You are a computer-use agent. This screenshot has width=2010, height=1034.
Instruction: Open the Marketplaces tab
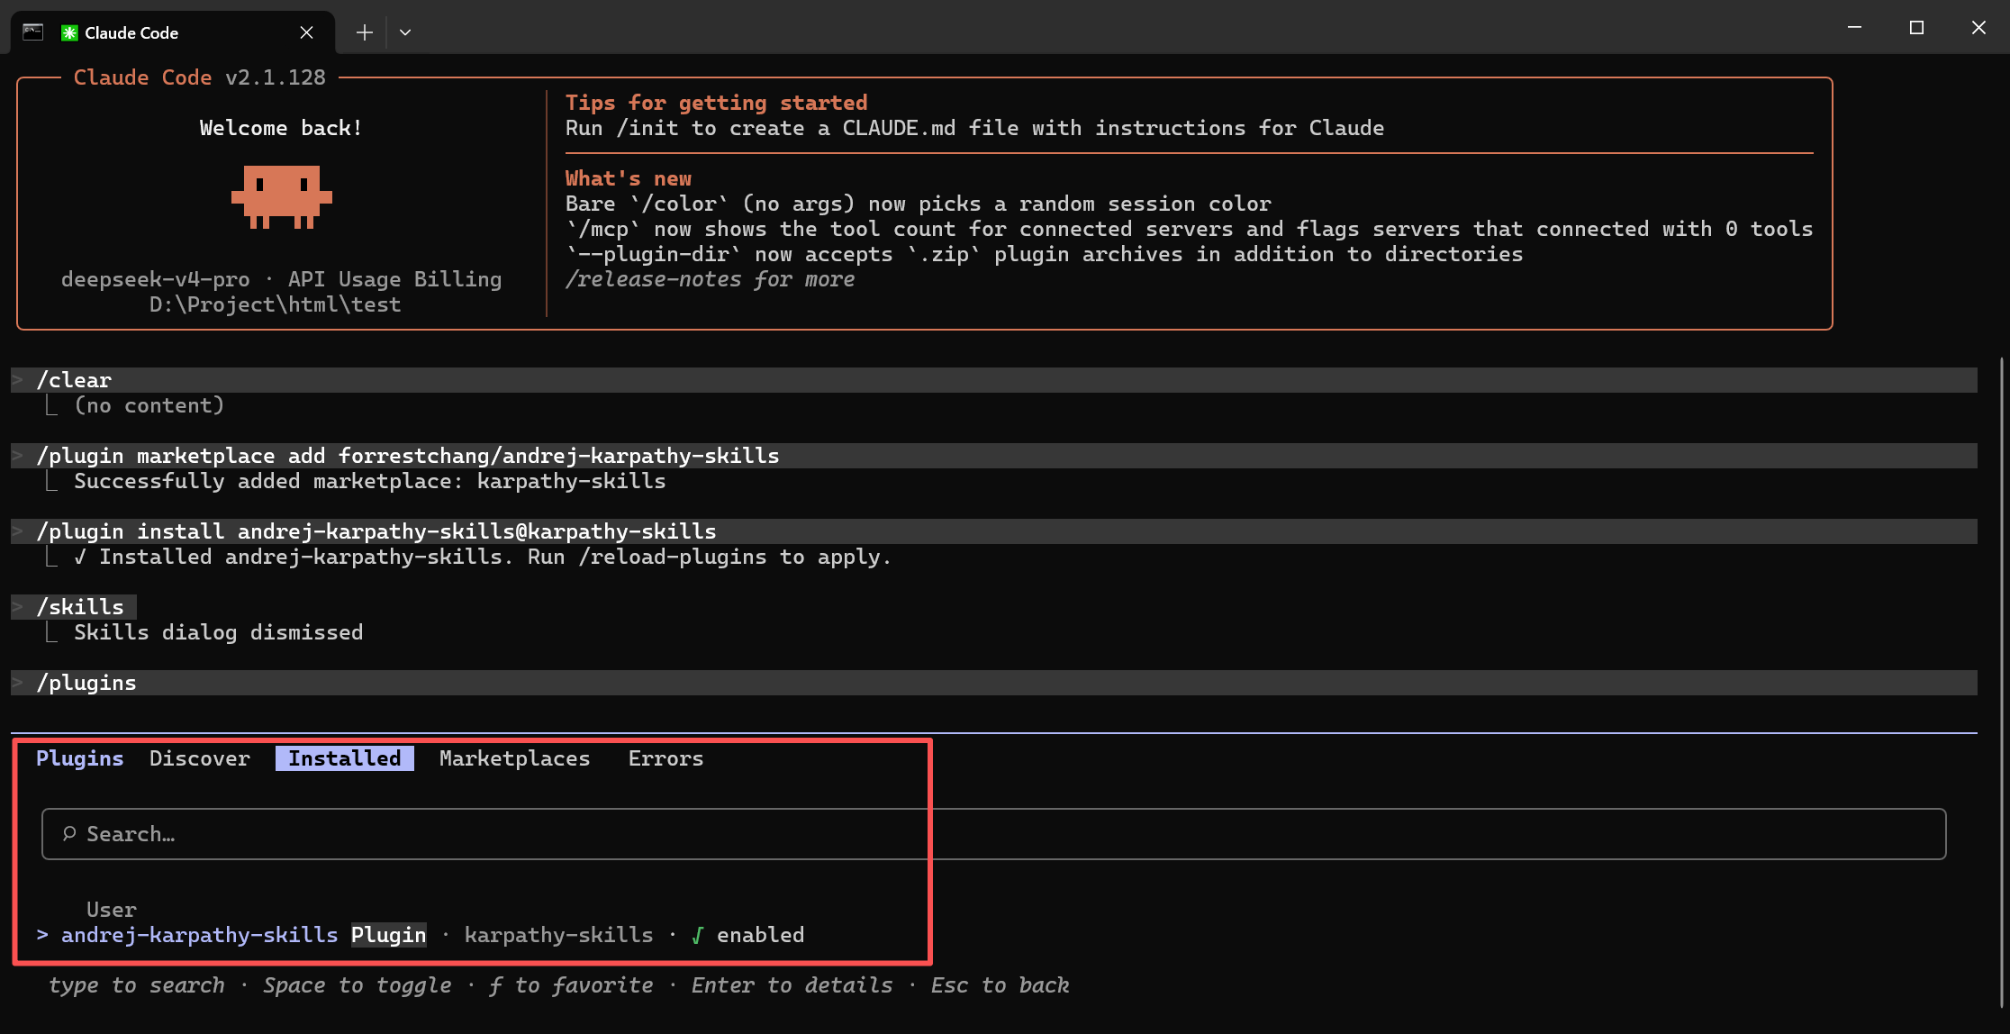coord(514,758)
